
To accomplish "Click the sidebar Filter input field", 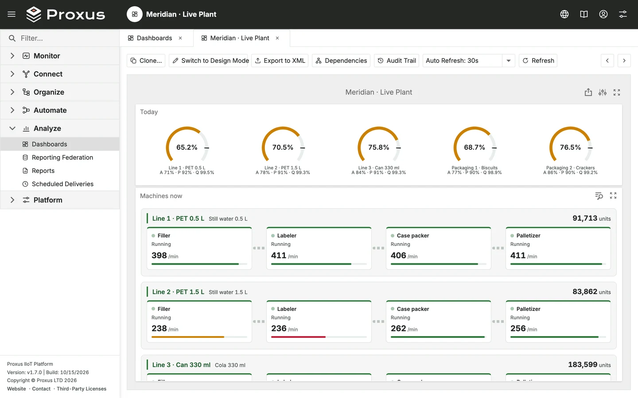I will coord(60,38).
